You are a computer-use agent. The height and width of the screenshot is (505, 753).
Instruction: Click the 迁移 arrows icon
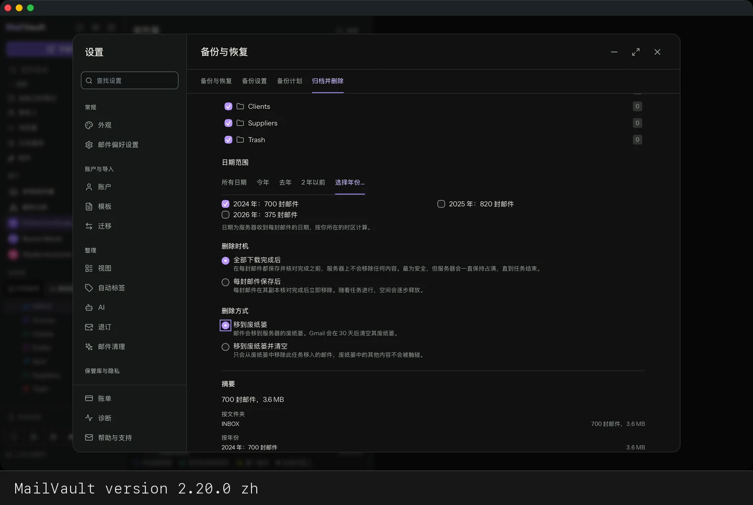(89, 226)
